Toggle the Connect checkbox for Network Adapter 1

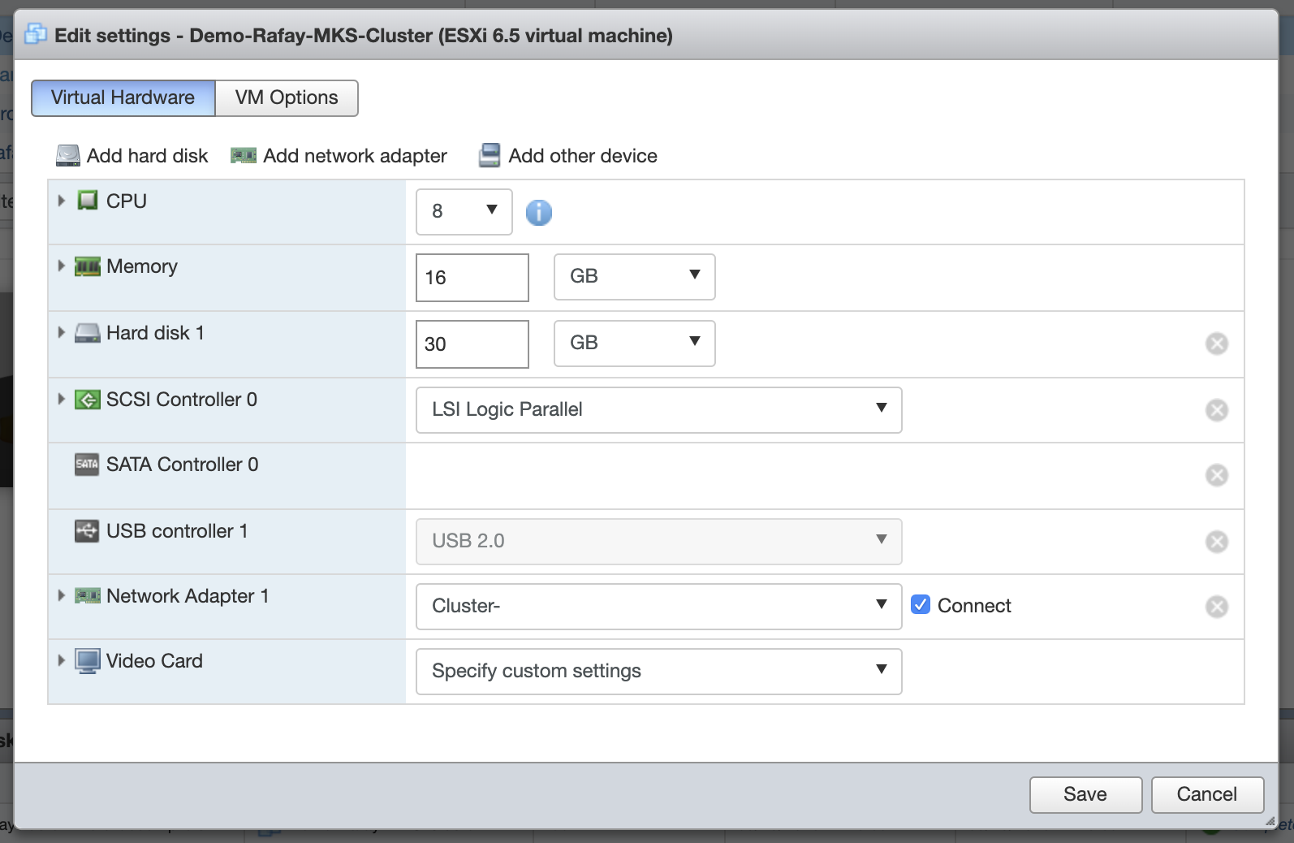pos(921,604)
